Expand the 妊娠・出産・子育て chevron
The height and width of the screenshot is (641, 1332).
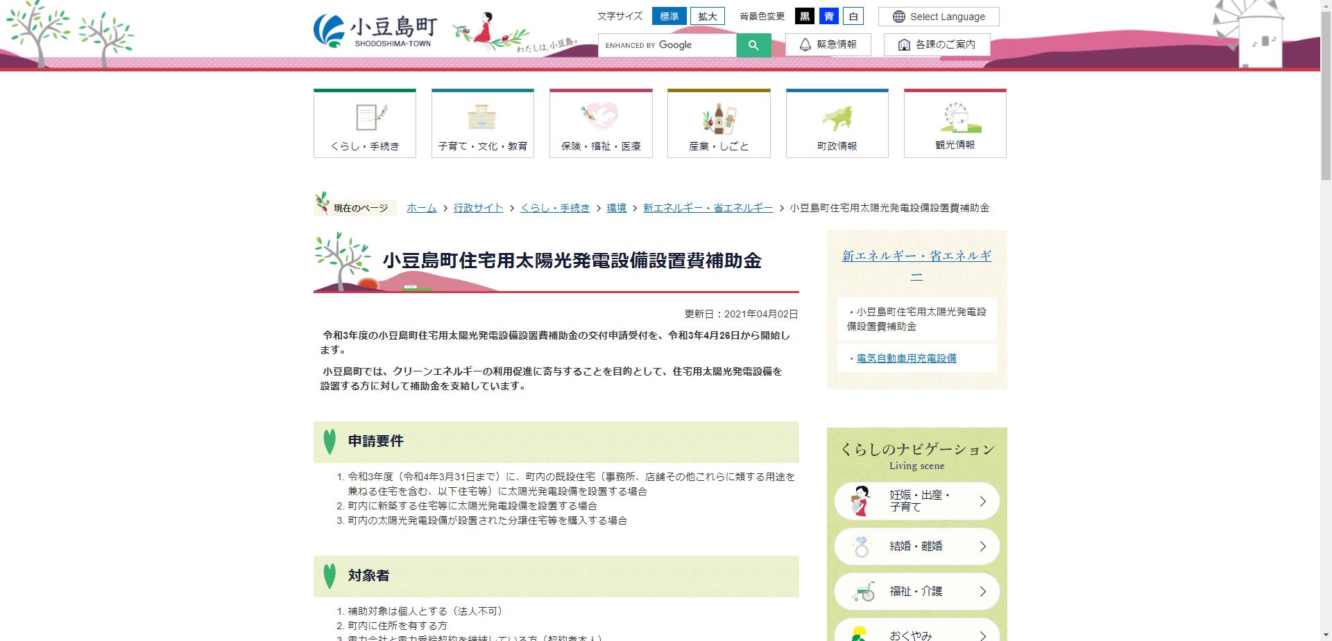(983, 500)
